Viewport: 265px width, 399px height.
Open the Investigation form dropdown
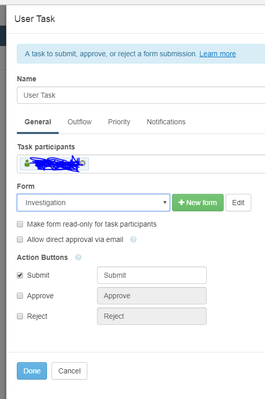click(x=93, y=203)
